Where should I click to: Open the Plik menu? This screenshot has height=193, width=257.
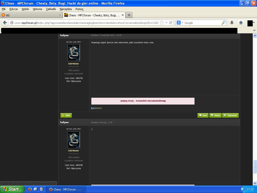coord(4,9)
